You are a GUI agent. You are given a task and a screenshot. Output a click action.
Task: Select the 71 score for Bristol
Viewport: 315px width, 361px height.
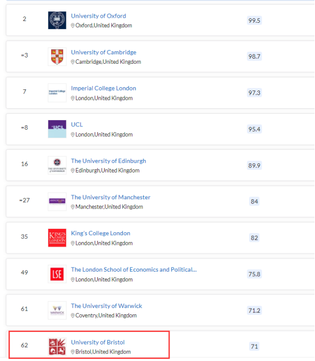tap(254, 347)
